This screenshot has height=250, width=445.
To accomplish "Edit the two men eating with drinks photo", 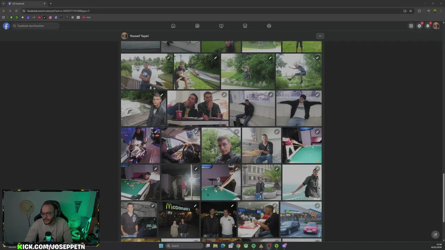I will [224, 95].
